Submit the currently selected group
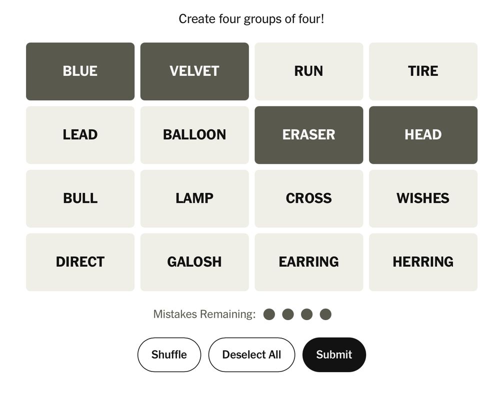500x401 pixels. click(x=334, y=355)
